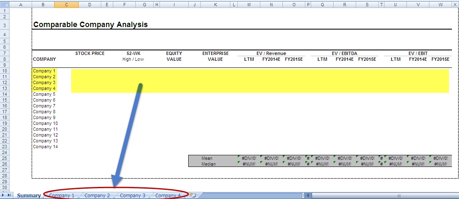The width and height of the screenshot is (459, 199).
Task: Click the Comparable Company Analysis title
Action: [90, 25]
